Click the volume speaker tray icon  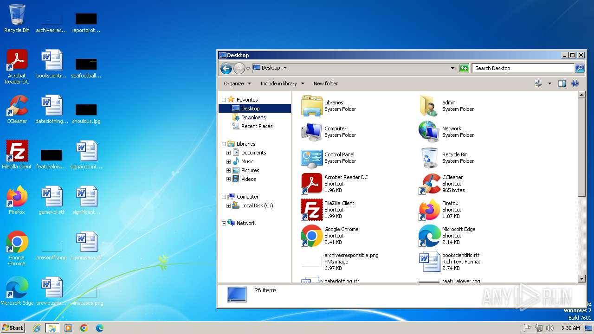pos(550,328)
